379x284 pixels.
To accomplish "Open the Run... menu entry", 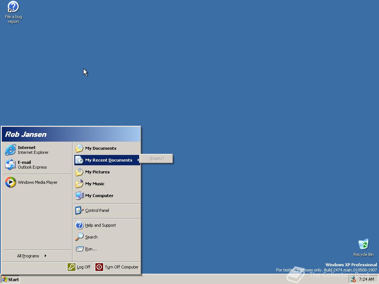I will tap(107, 249).
